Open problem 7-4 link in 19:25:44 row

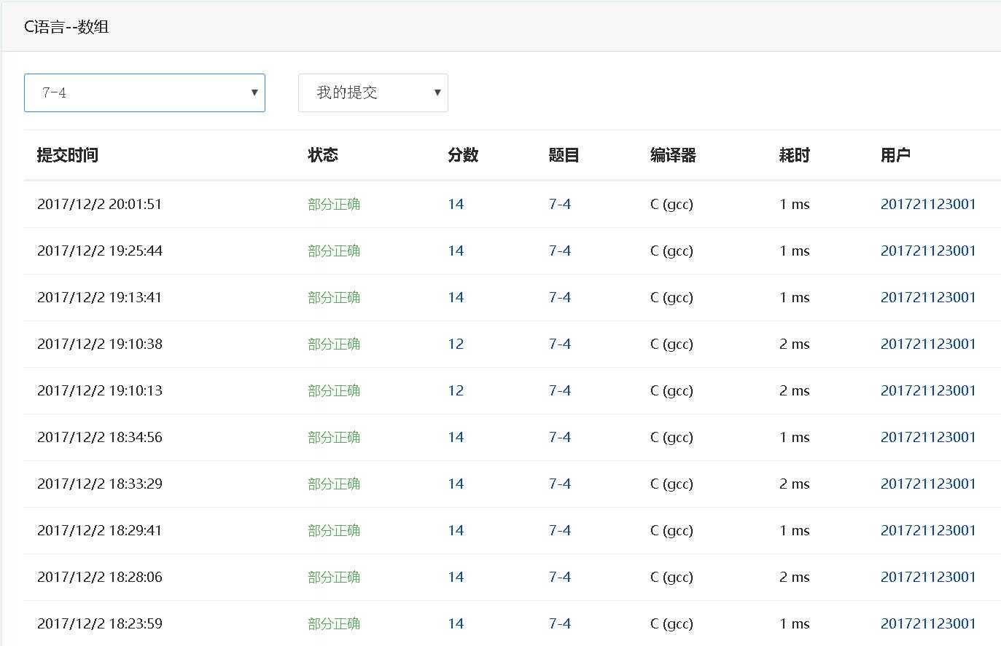coord(560,251)
